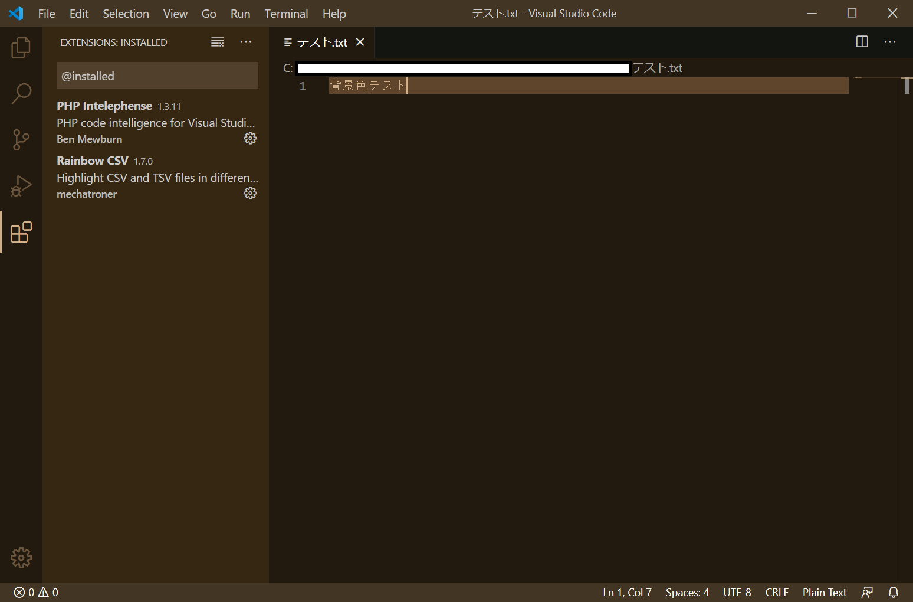Maximize the Visual Studio Code window
The image size is (913, 602).
[x=852, y=13]
